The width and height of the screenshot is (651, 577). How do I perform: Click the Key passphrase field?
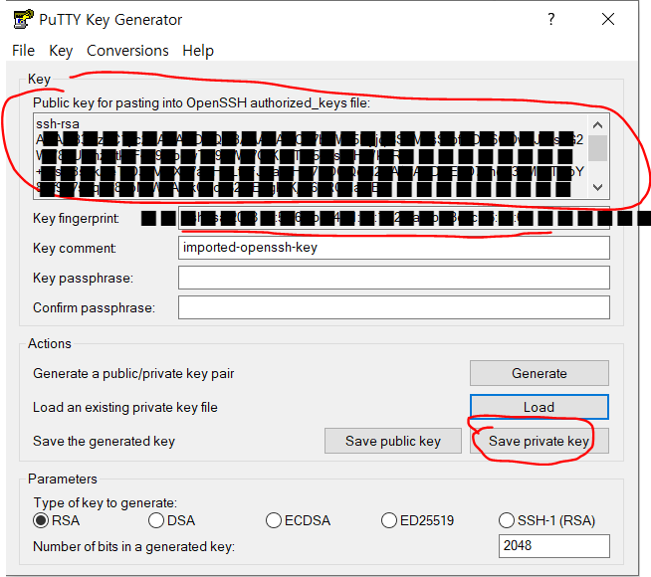[393, 278]
